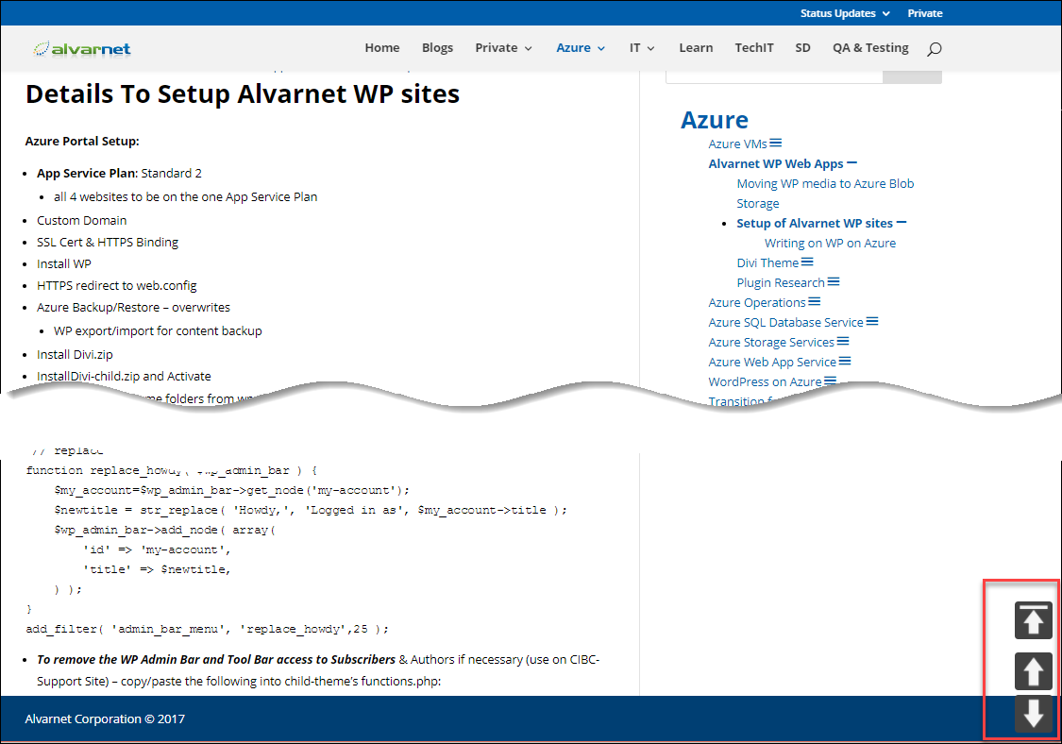Click 'HTTPS redirect to web.config' bullet
The width and height of the screenshot is (1062, 744).
coord(116,285)
